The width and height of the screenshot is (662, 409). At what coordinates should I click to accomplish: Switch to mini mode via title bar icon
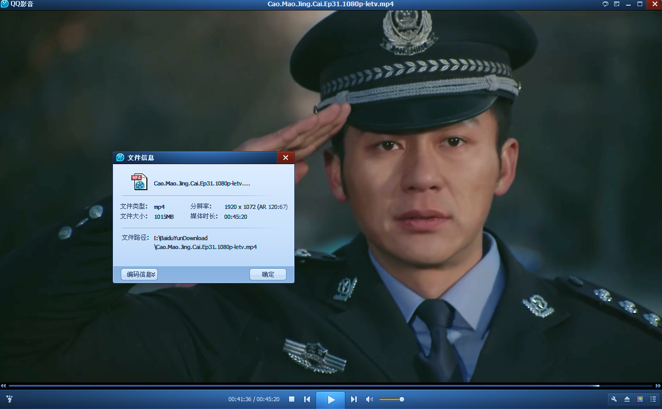[616, 4]
